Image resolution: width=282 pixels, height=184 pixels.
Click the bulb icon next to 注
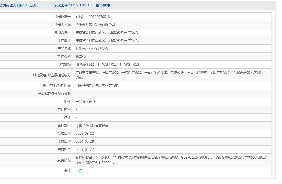66,171
